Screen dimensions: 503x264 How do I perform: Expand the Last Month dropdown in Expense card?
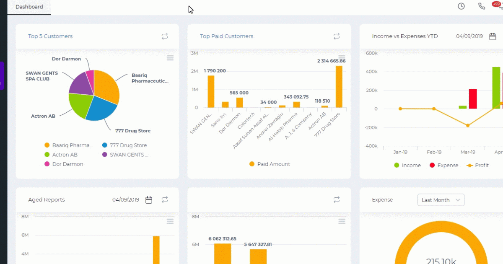coord(441,200)
